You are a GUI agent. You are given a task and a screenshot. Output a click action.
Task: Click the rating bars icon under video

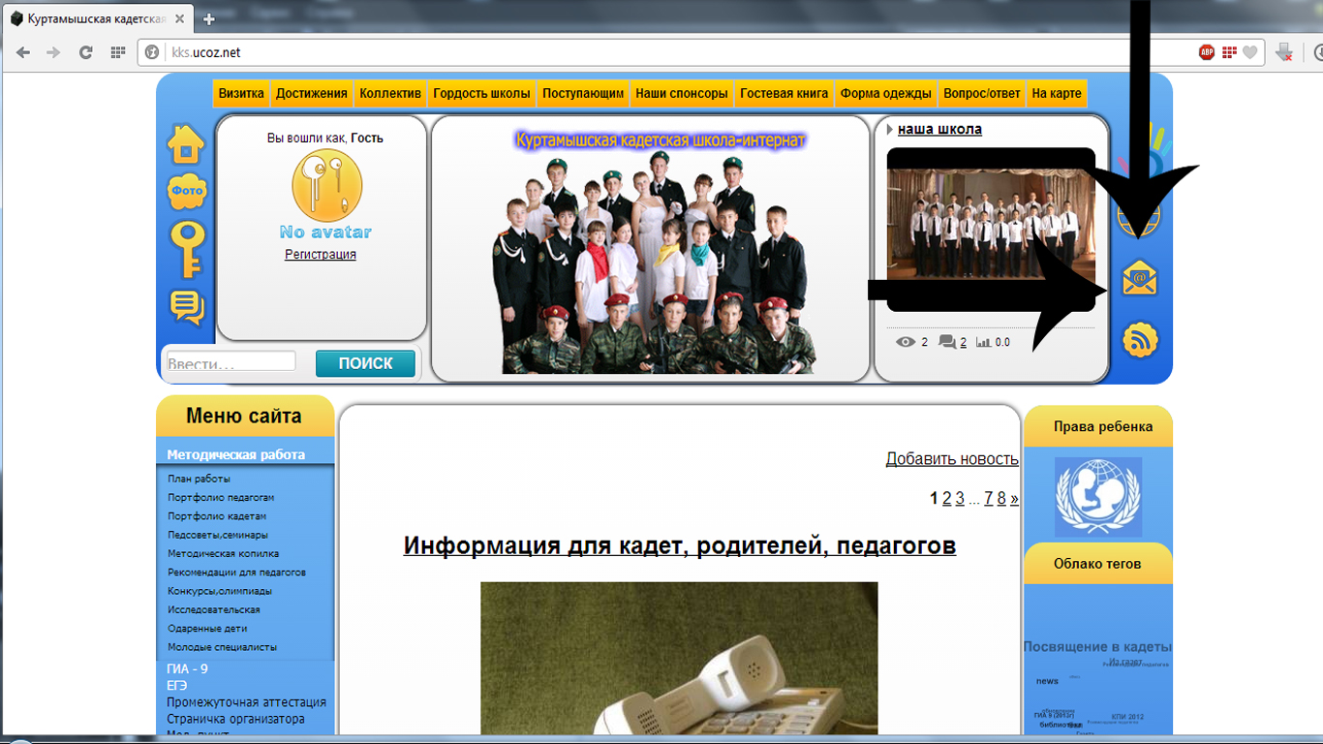tap(984, 342)
